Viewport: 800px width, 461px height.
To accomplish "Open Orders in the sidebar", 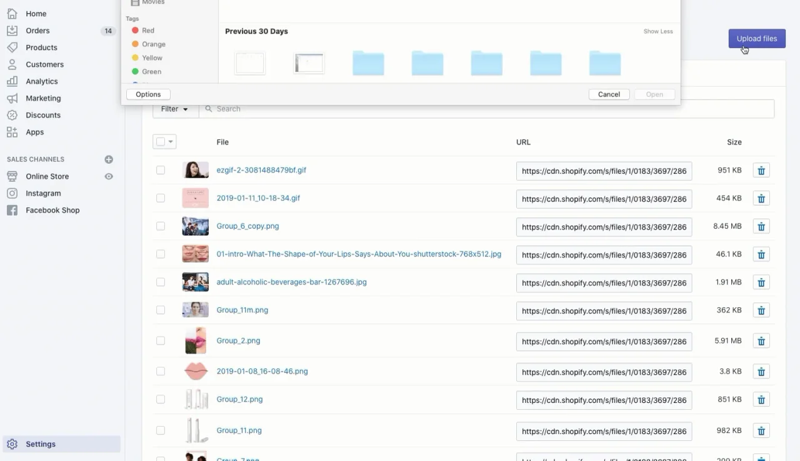I will 37,31.
